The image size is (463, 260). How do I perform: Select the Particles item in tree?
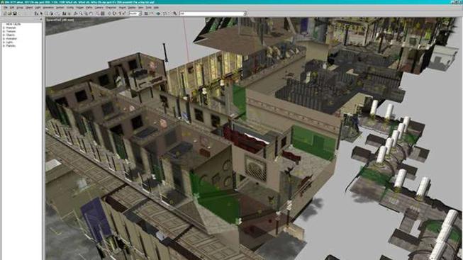(x=11, y=46)
